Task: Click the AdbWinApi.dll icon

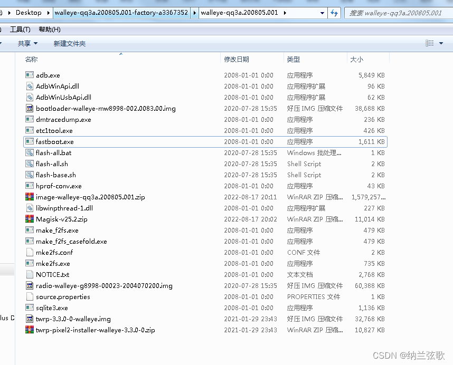Action: (x=29, y=86)
